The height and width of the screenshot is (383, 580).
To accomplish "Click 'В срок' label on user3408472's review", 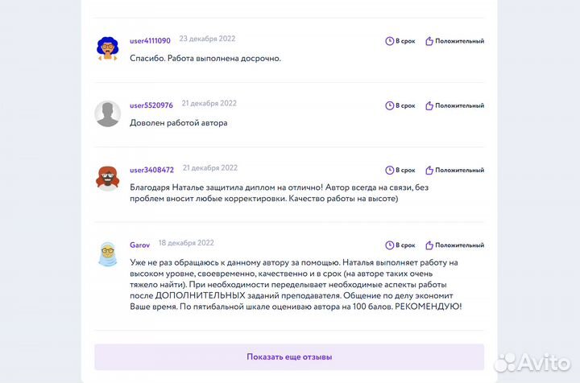I will 405,170.
